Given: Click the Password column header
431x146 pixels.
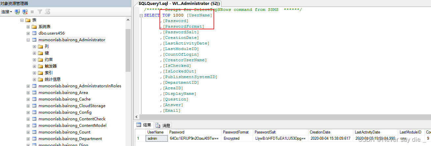Looking at the screenshot, I should click(194, 132).
